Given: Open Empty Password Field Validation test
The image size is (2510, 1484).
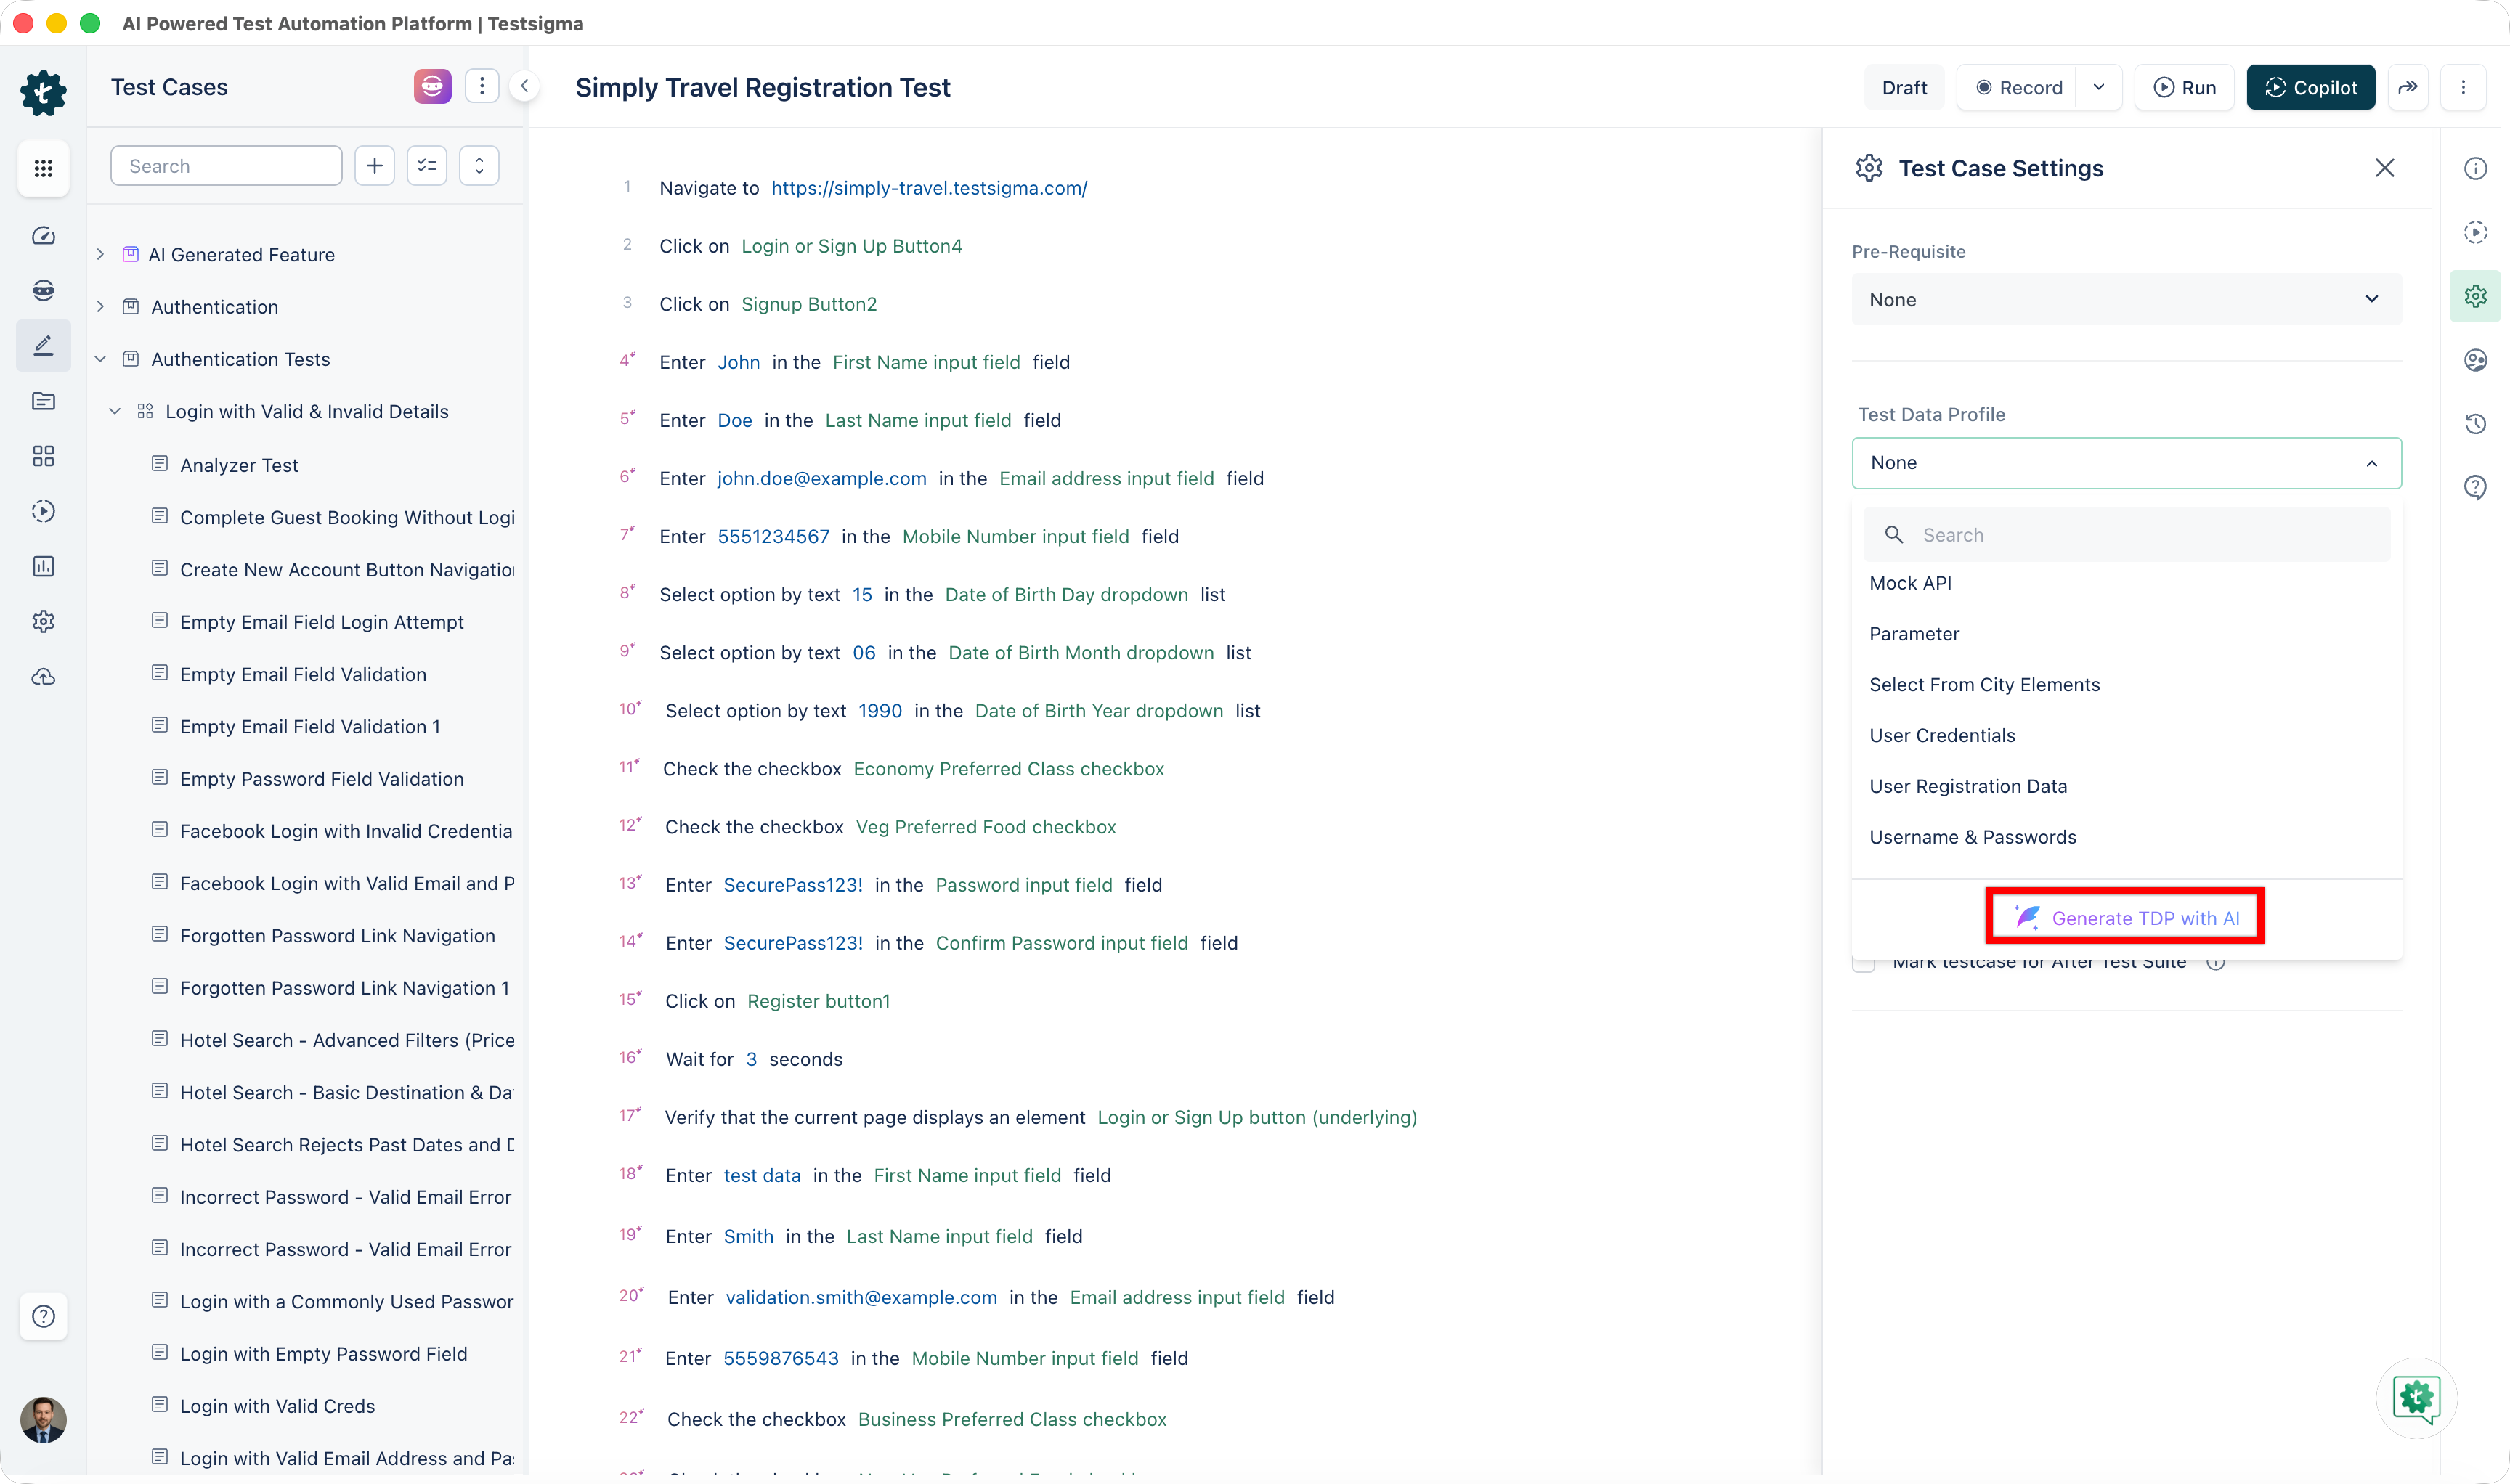Looking at the screenshot, I should pos(321,779).
